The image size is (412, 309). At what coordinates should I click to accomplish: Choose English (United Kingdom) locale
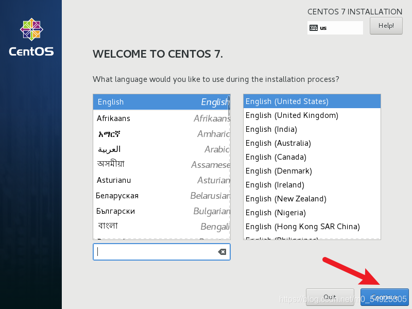coord(312,115)
